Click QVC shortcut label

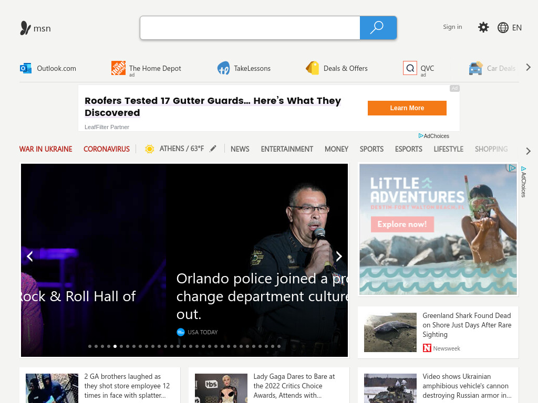pyautogui.click(x=427, y=68)
